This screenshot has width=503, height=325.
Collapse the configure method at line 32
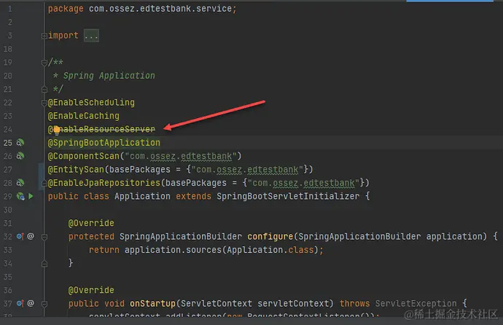pos(44,237)
